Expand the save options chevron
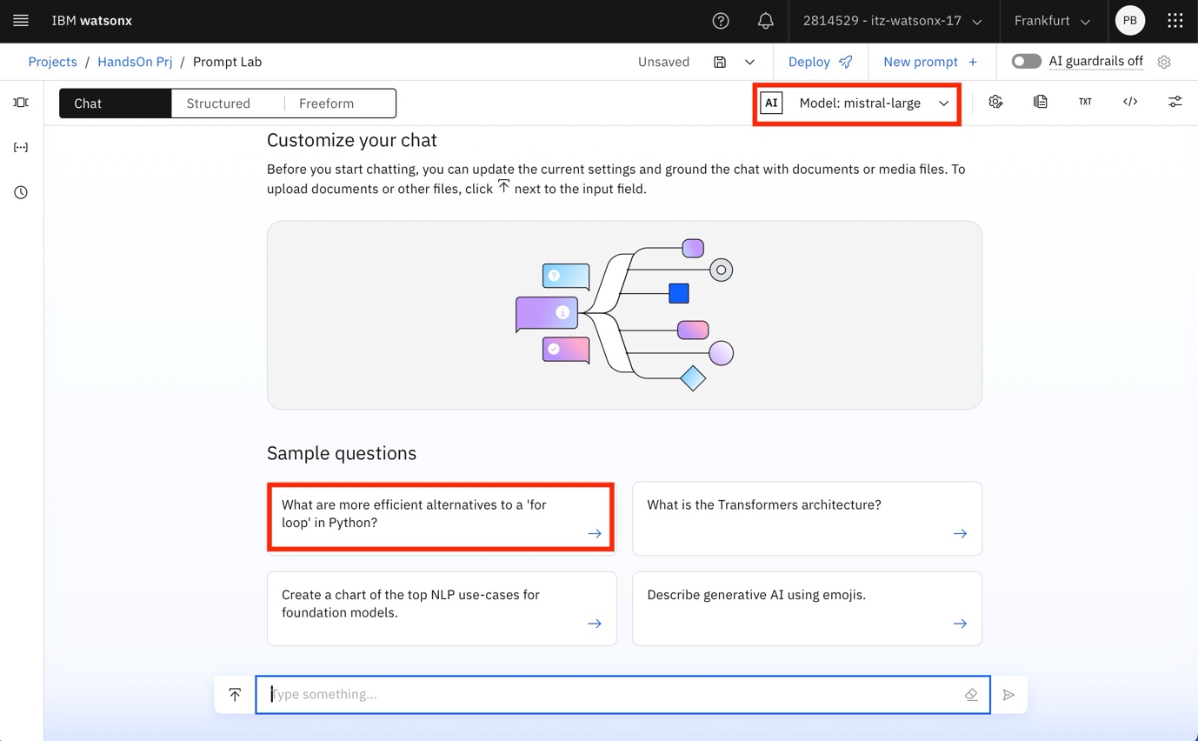This screenshot has width=1198, height=741. 749,62
